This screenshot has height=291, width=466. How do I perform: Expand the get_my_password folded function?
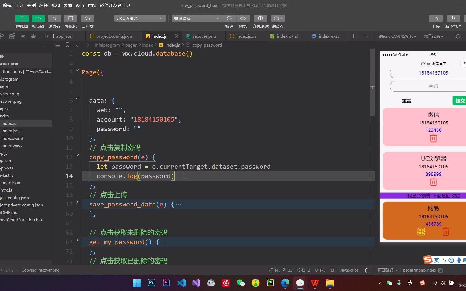pyautogui.click(x=77, y=240)
